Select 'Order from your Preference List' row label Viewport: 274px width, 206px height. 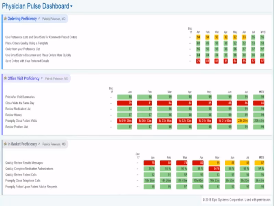pos(23,49)
